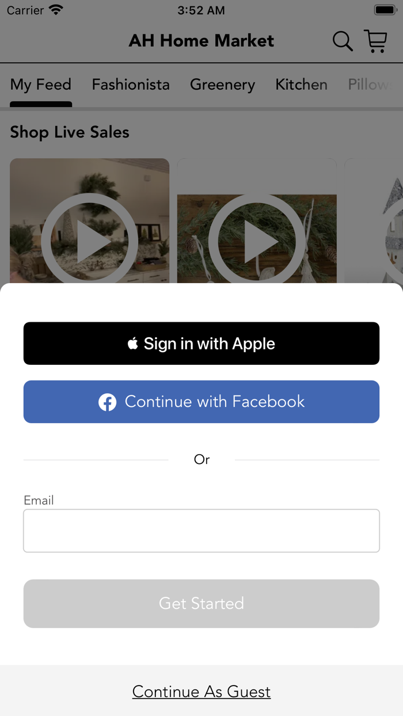The height and width of the screenshot is (716, 403).
Task: Tap the battery indicator in the status bar
Action: point(385,10)
